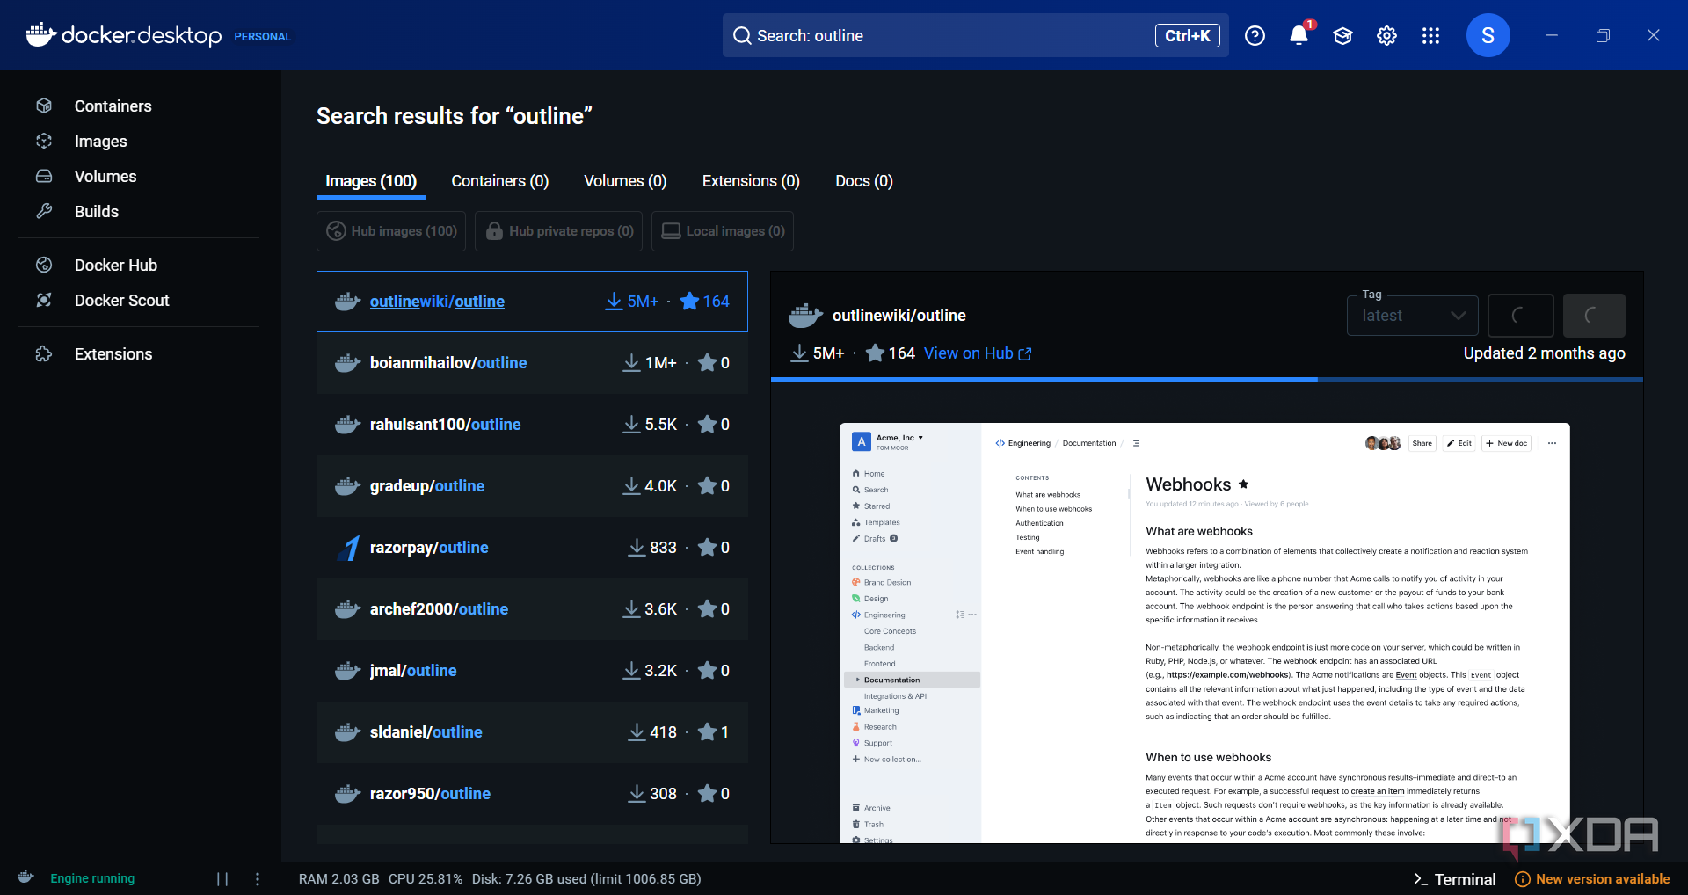Open the Learning center graduation cap icon

tap(1342, 35)
